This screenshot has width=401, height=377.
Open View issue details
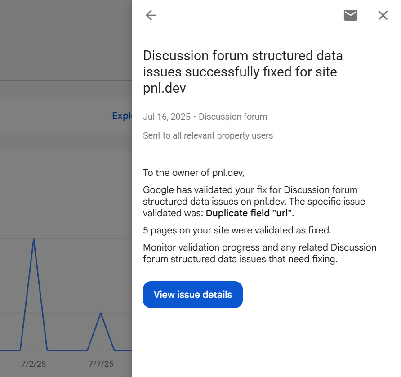click(192, 295)
